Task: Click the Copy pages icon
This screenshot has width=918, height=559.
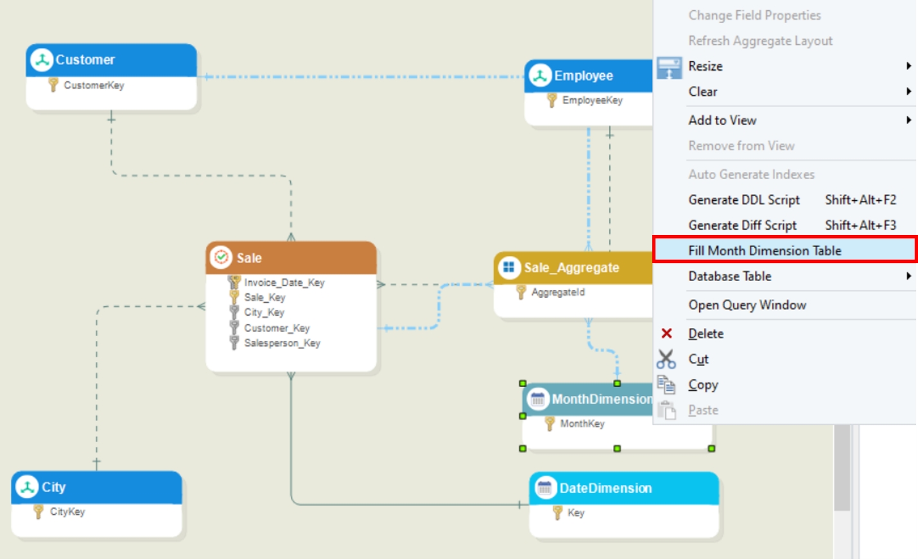Action: pyautogui.click(x=666, y=384)
